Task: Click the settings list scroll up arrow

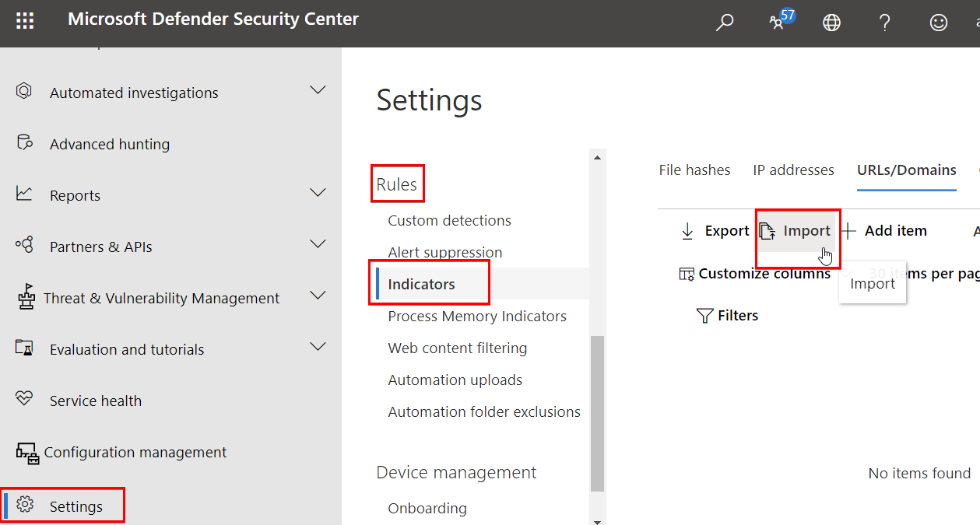Action: tap(597, 158)
